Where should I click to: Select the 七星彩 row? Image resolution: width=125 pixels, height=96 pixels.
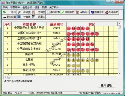(x=61, y=60)
